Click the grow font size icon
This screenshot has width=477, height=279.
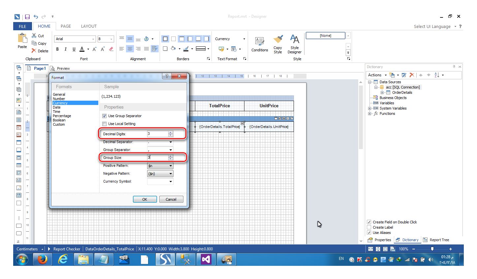point(94,49)
